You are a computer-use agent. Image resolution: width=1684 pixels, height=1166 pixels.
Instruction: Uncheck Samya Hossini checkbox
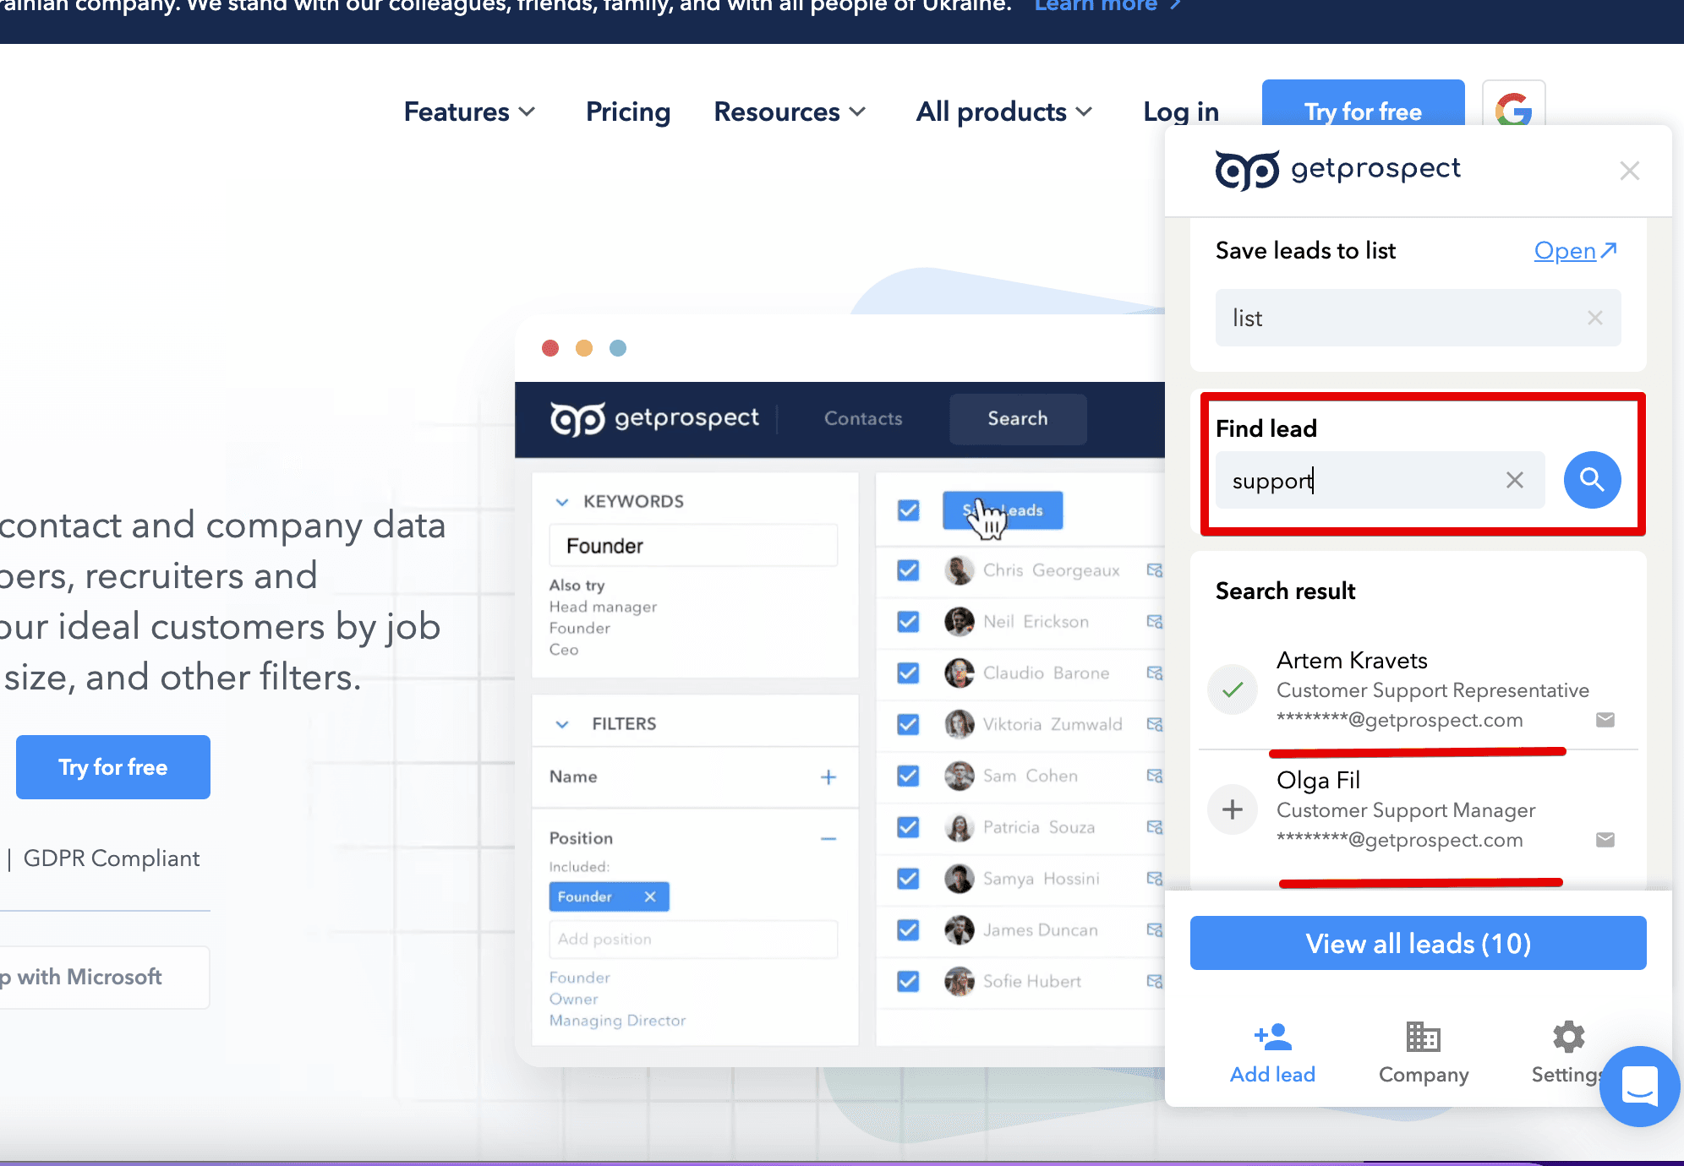coord(908,879)
